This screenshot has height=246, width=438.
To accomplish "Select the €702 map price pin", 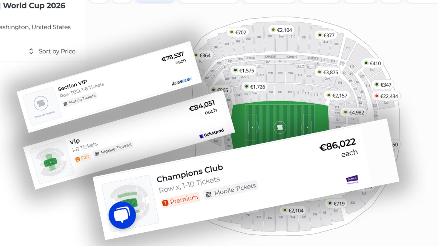I will click(238, 32).
